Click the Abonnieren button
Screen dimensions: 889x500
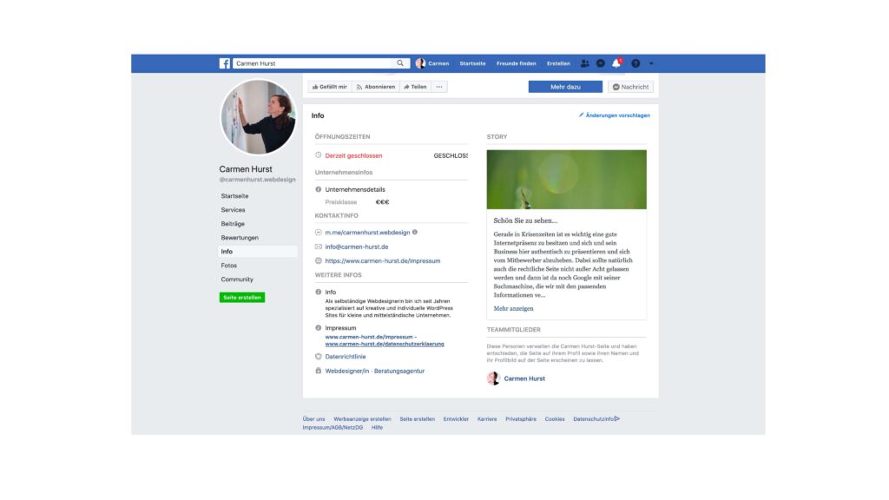[375, 87]
